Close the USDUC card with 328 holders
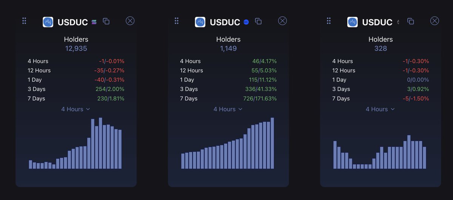The image size is (453, 200). click(435, 21)
